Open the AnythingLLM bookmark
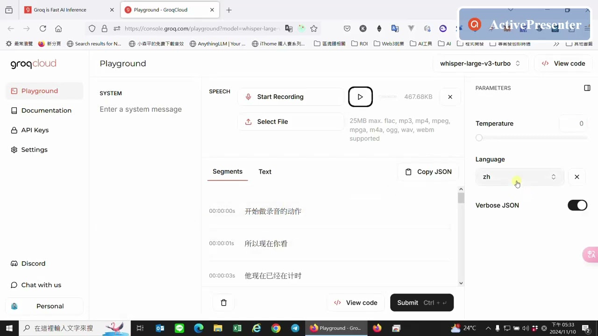598x336 pixels. point(217,43)
